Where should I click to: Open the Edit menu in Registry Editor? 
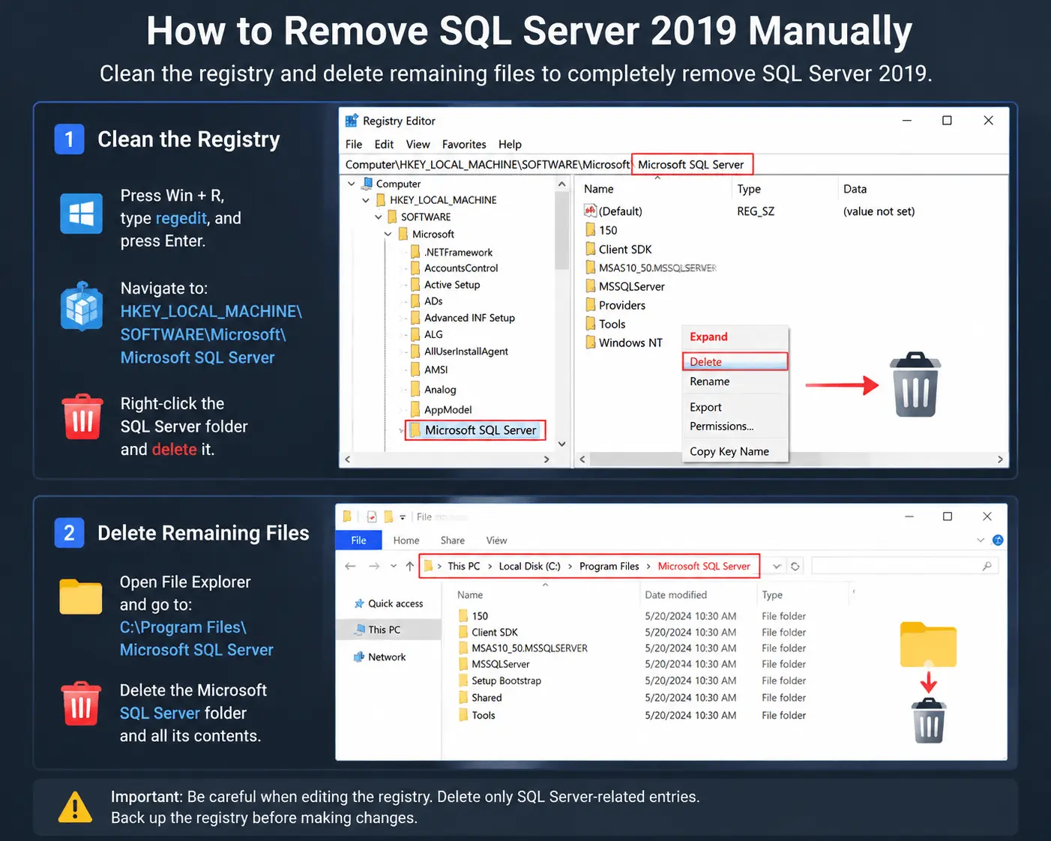[384, 145]
